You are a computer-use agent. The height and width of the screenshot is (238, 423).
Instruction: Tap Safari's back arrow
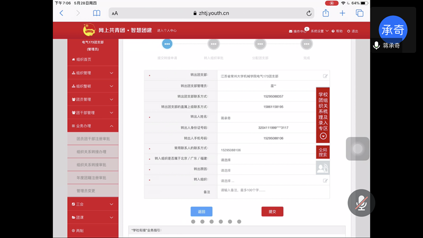coord(61,13)
